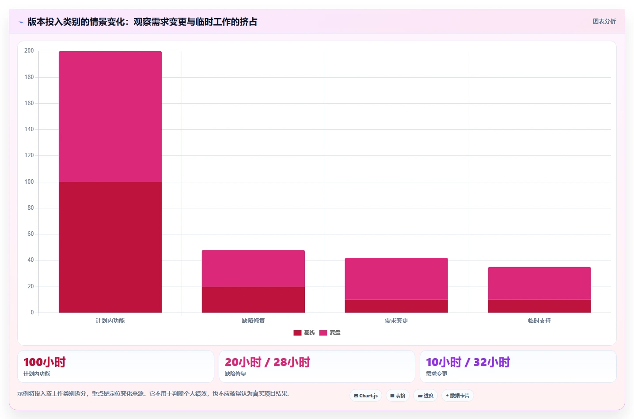Click the y-axis tick label 0

pos(32,313)
